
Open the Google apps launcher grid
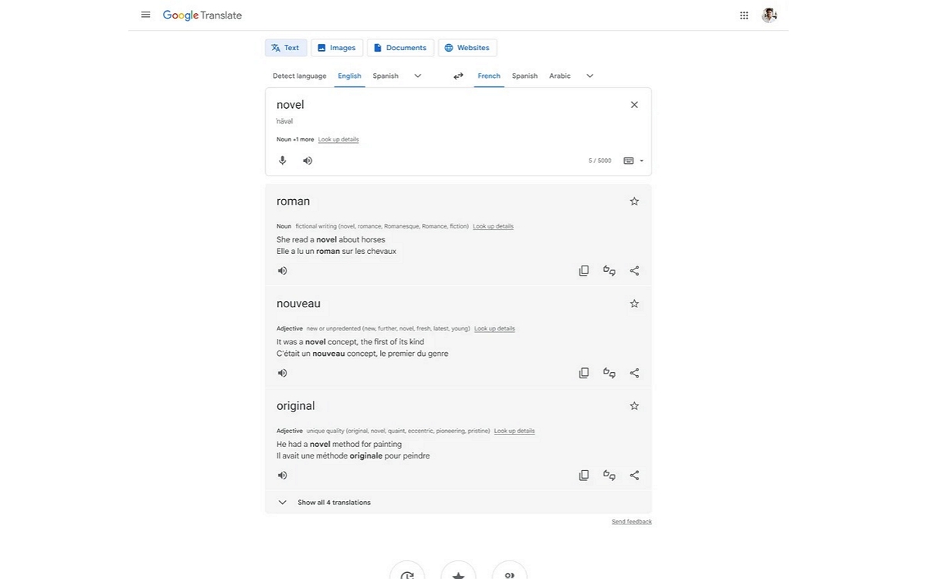pos(743,15)
